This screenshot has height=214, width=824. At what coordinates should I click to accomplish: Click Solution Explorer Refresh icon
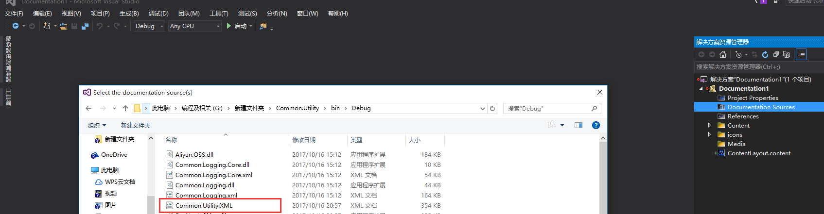pos(765,54)
